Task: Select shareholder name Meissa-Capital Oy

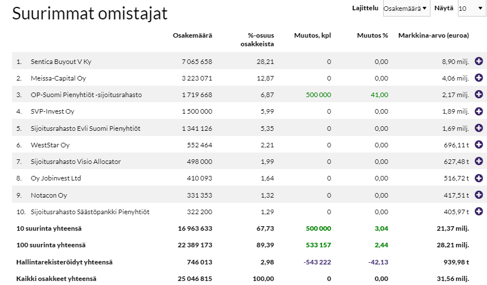Action: click(58, 78)
